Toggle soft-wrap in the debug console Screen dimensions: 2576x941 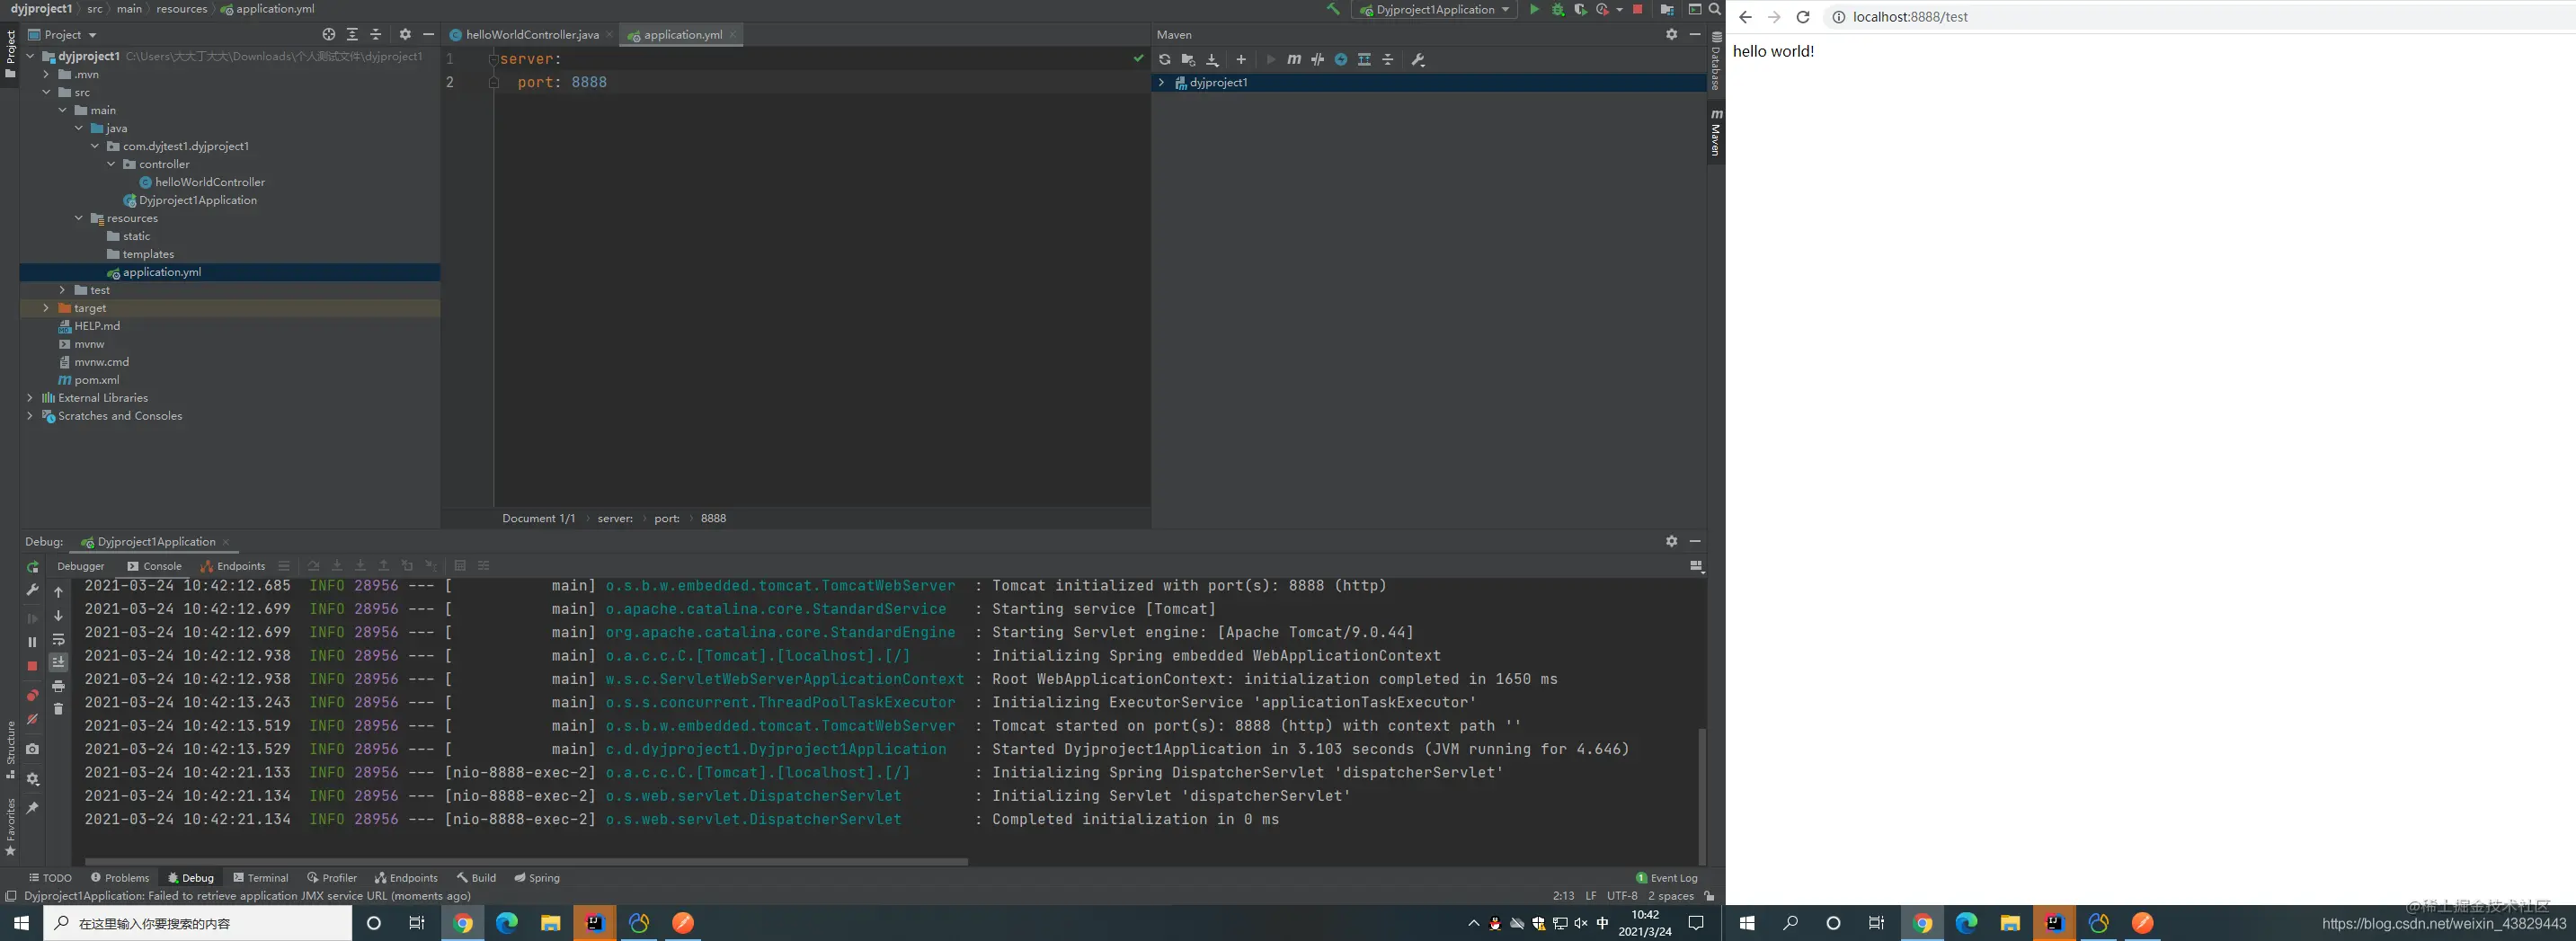[58, 639]
